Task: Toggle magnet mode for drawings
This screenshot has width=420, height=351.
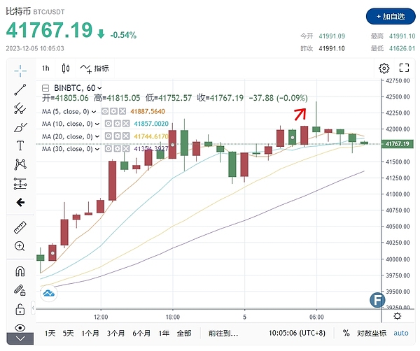Action: [20, 271]
